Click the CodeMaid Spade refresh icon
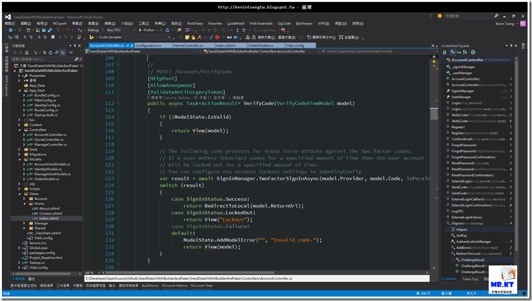This screenshot has height=301, width=532. pyautogui.click(x=444, y=52)
